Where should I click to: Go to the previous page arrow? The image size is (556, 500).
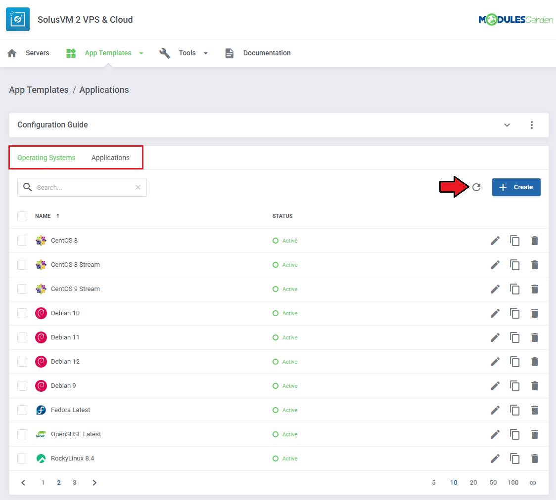(x=23, y=483)
